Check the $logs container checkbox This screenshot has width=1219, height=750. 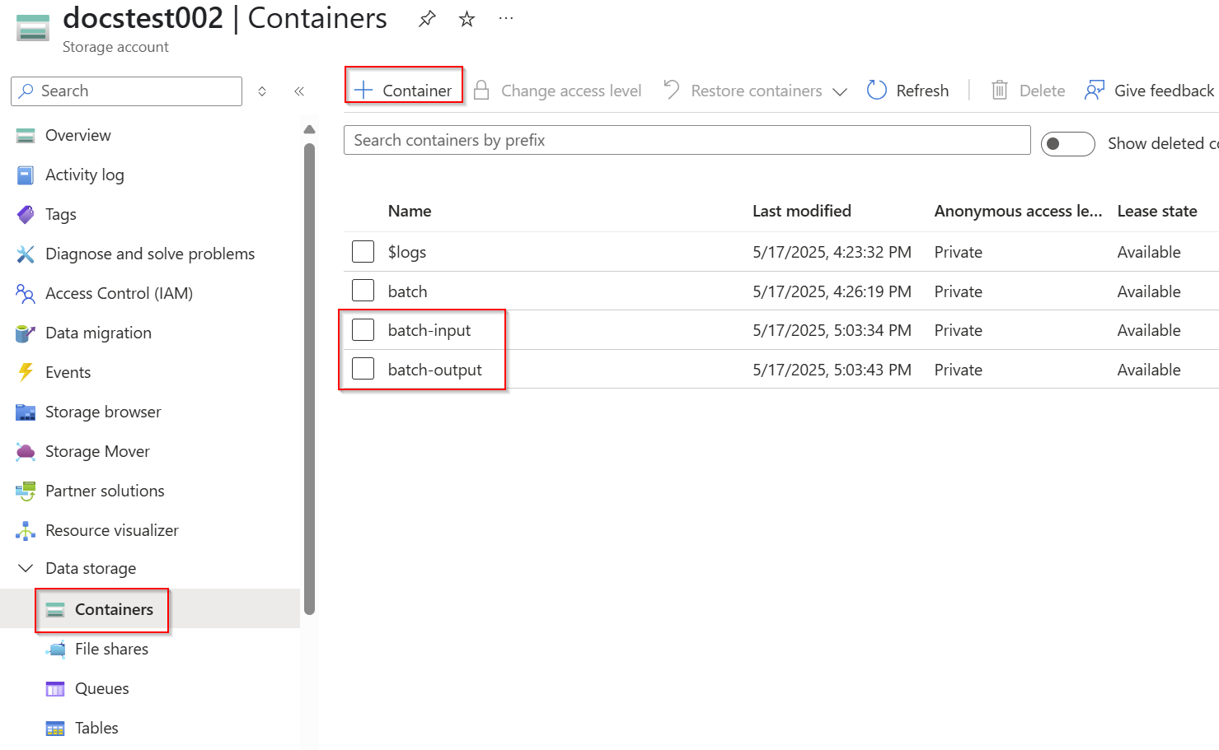click(363, 252)
